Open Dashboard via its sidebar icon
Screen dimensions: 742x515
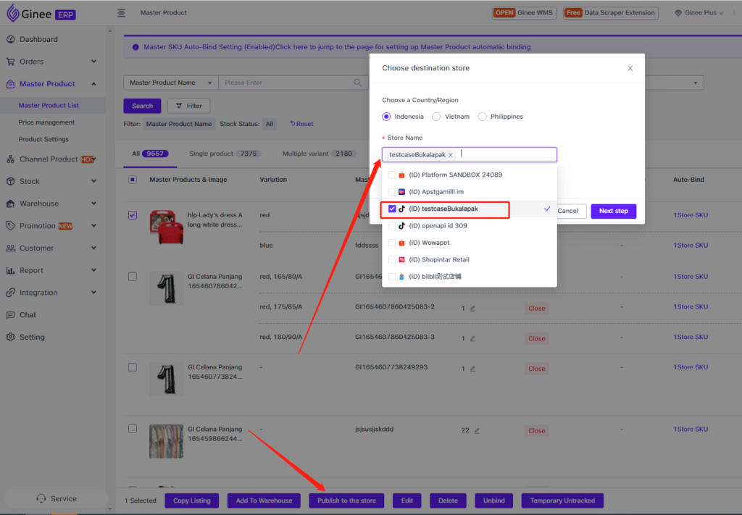point(10,39)
